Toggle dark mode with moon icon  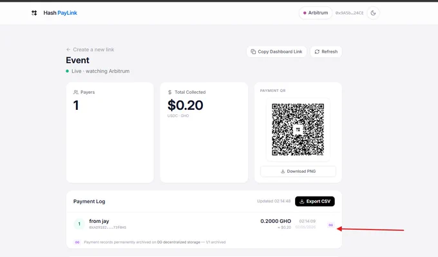(373, 13)
